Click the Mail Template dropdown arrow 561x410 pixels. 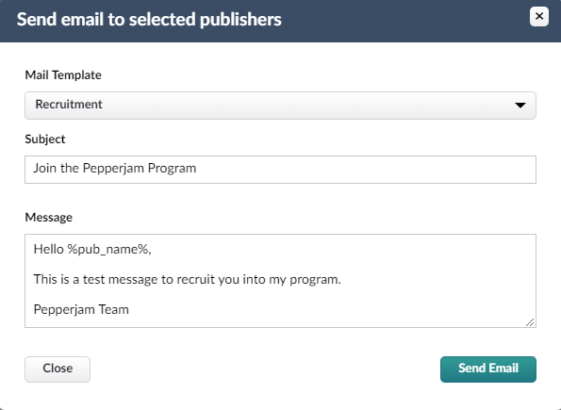pyautogui.click(x=520, y=106)
